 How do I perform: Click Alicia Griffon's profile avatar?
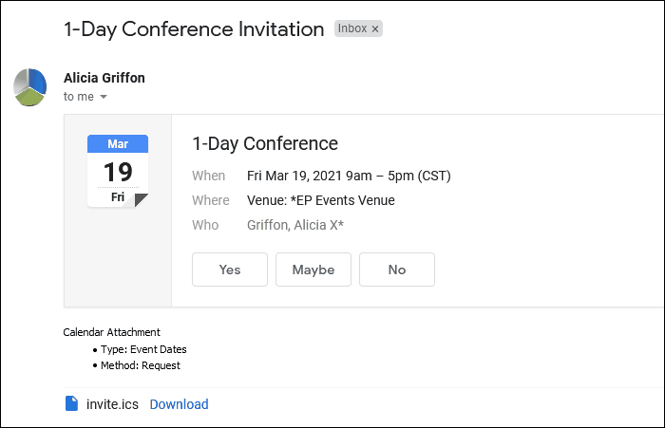pos(29,87)
